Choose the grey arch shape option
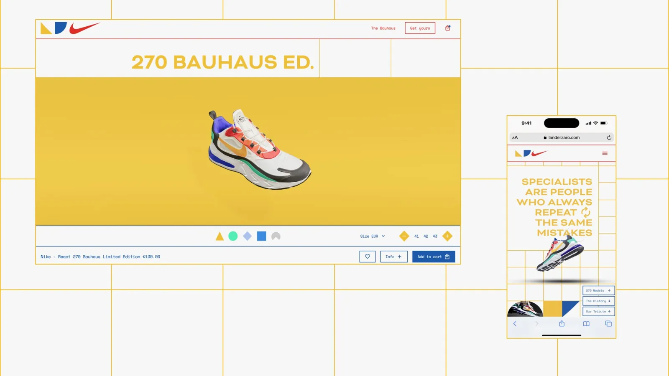 pos(276,236)
